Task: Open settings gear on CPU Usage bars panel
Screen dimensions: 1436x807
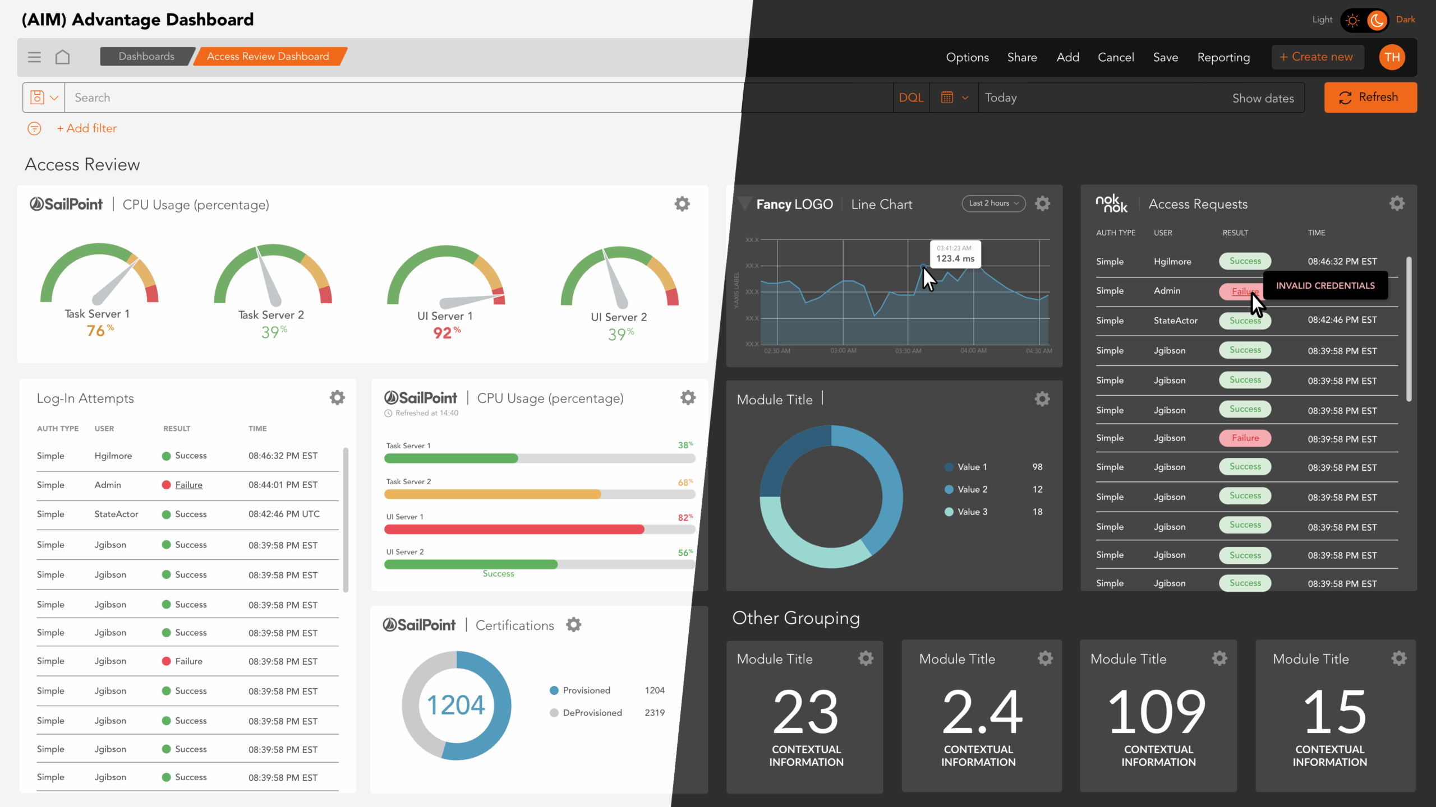Action: click(x=688, y=398)
